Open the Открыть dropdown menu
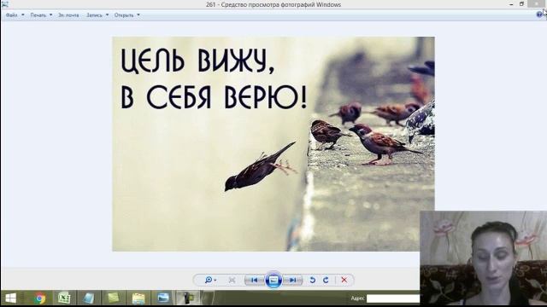Screen dimensions: 547x307 point(127,15)
